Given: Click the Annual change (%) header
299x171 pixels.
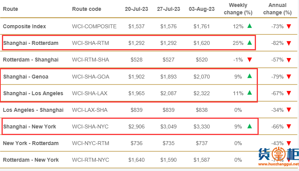Looking at the screenshot, I should click(277, 9).
